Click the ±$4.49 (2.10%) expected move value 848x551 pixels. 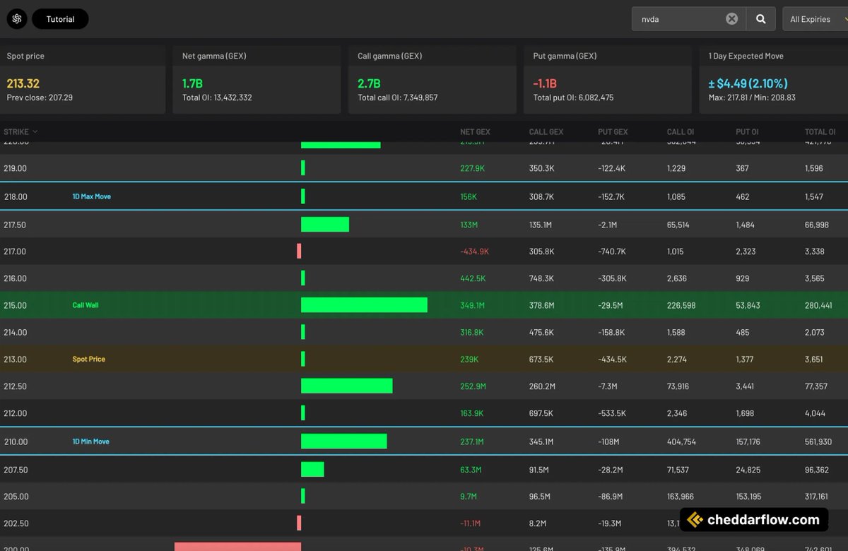[748, 83]
